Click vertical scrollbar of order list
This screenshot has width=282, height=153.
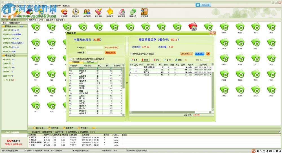[213, 87]
